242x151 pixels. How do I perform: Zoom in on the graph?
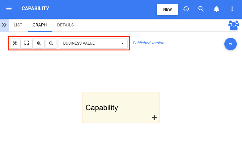pos(39,43)
